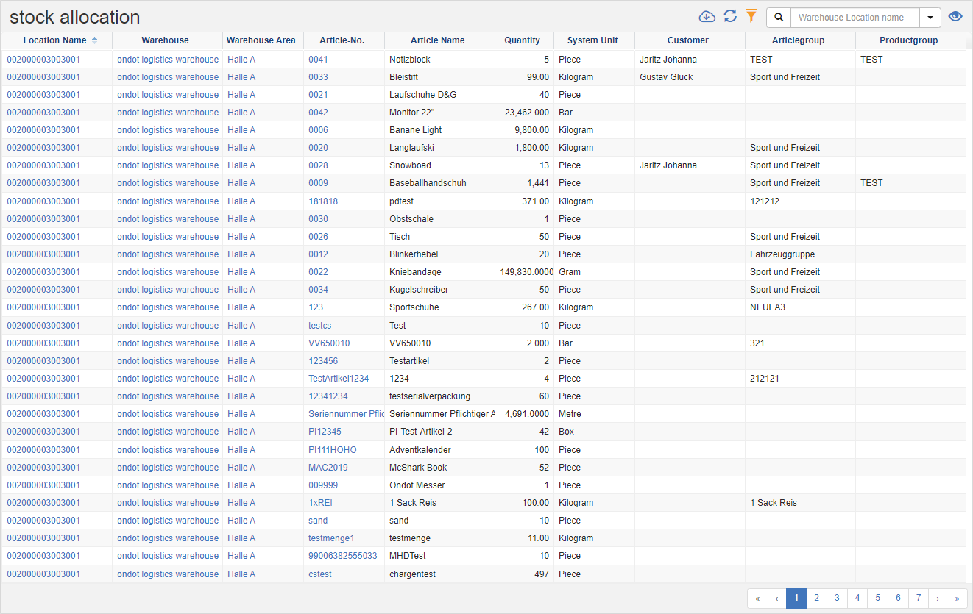This screenshot has height=614, width=973.
Task: Jump to the last page of results
Action: tap(958, 599)
